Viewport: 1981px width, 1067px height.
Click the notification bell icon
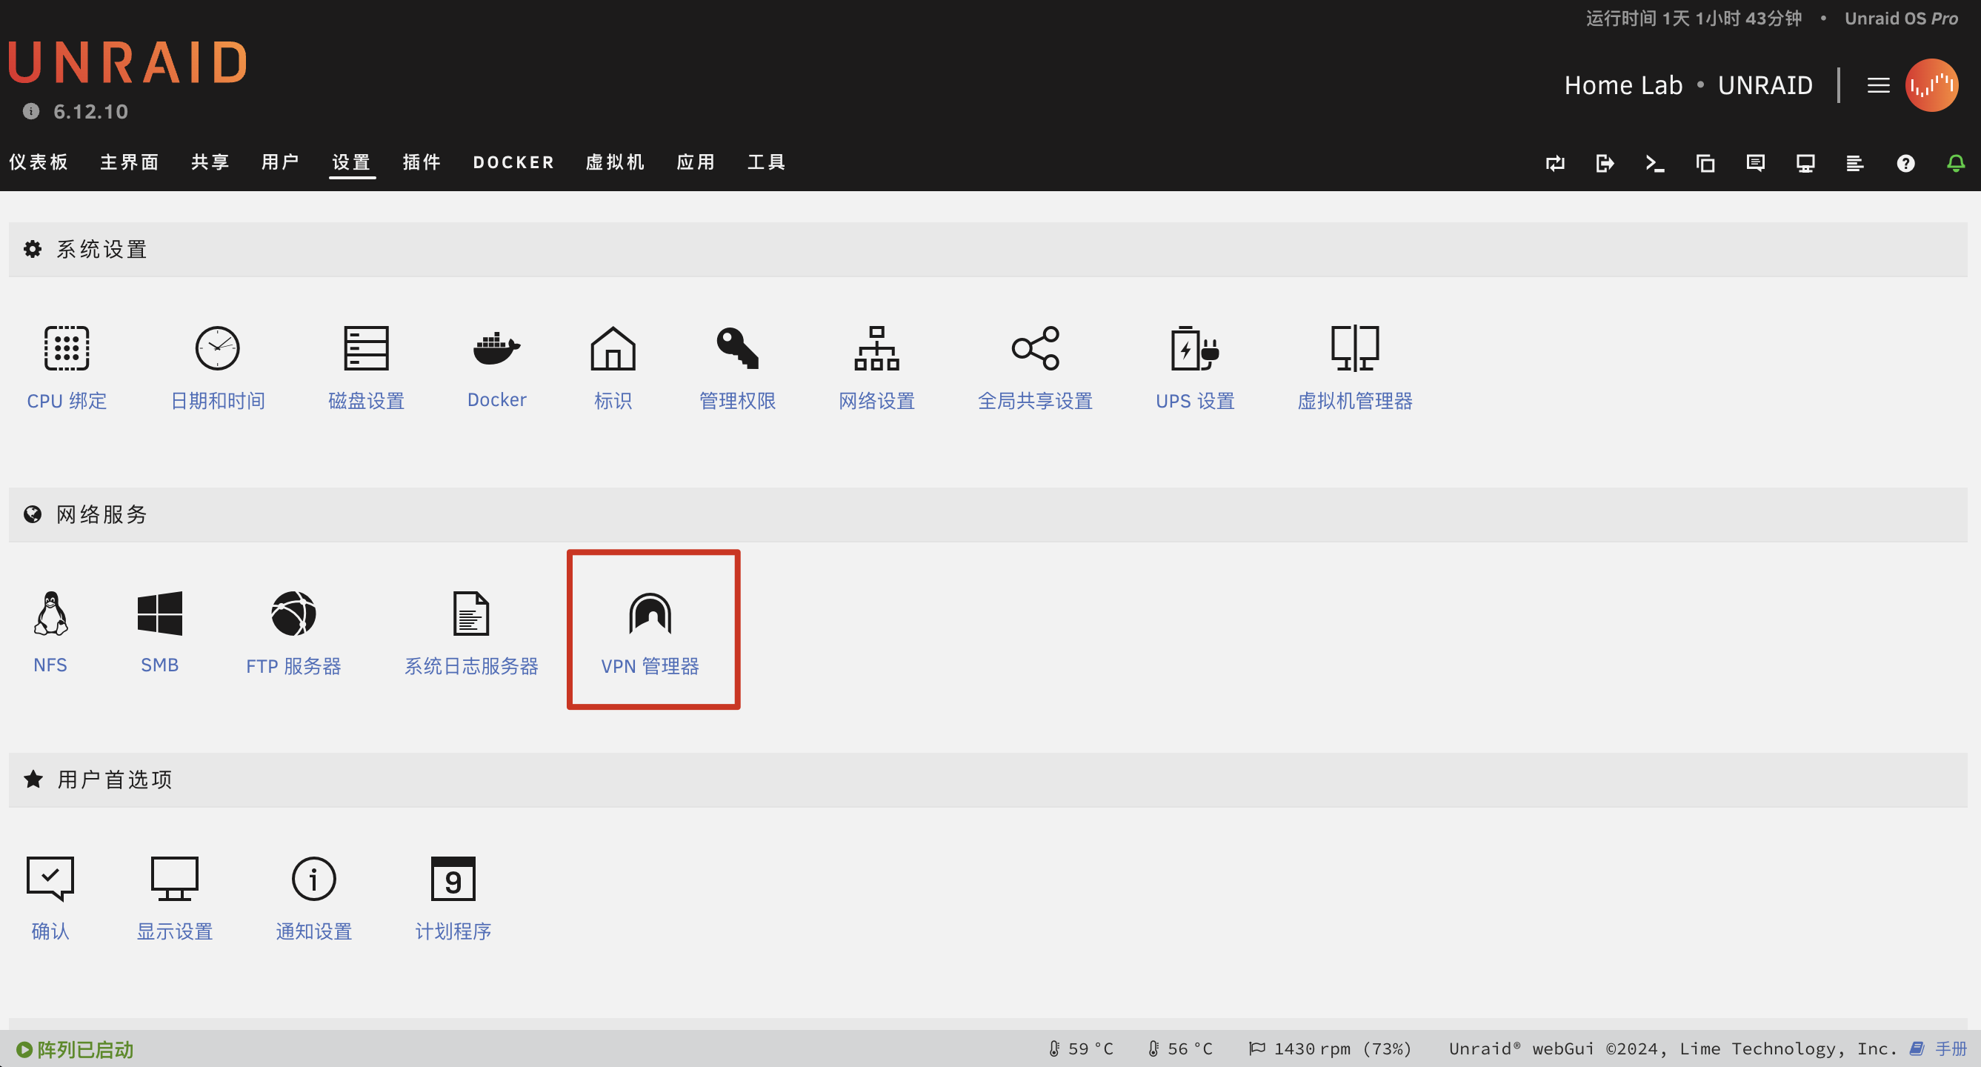tap(1955, 163)
